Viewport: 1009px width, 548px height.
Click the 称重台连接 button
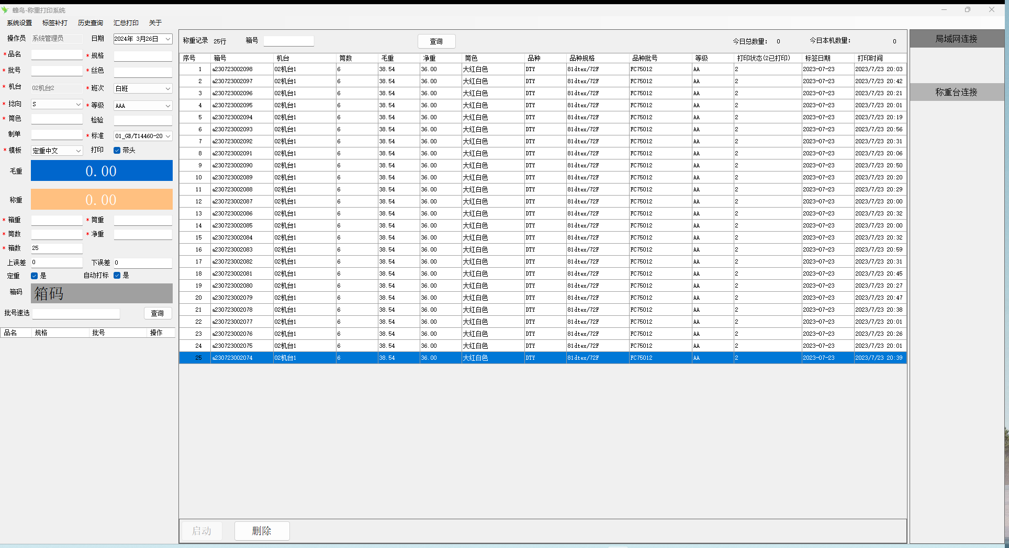click(x=957, y=92)
